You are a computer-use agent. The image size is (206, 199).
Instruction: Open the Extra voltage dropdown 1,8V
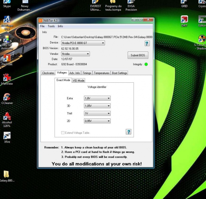(x=97, y=98)
